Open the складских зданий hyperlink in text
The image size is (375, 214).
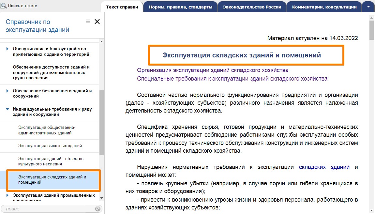324,167
